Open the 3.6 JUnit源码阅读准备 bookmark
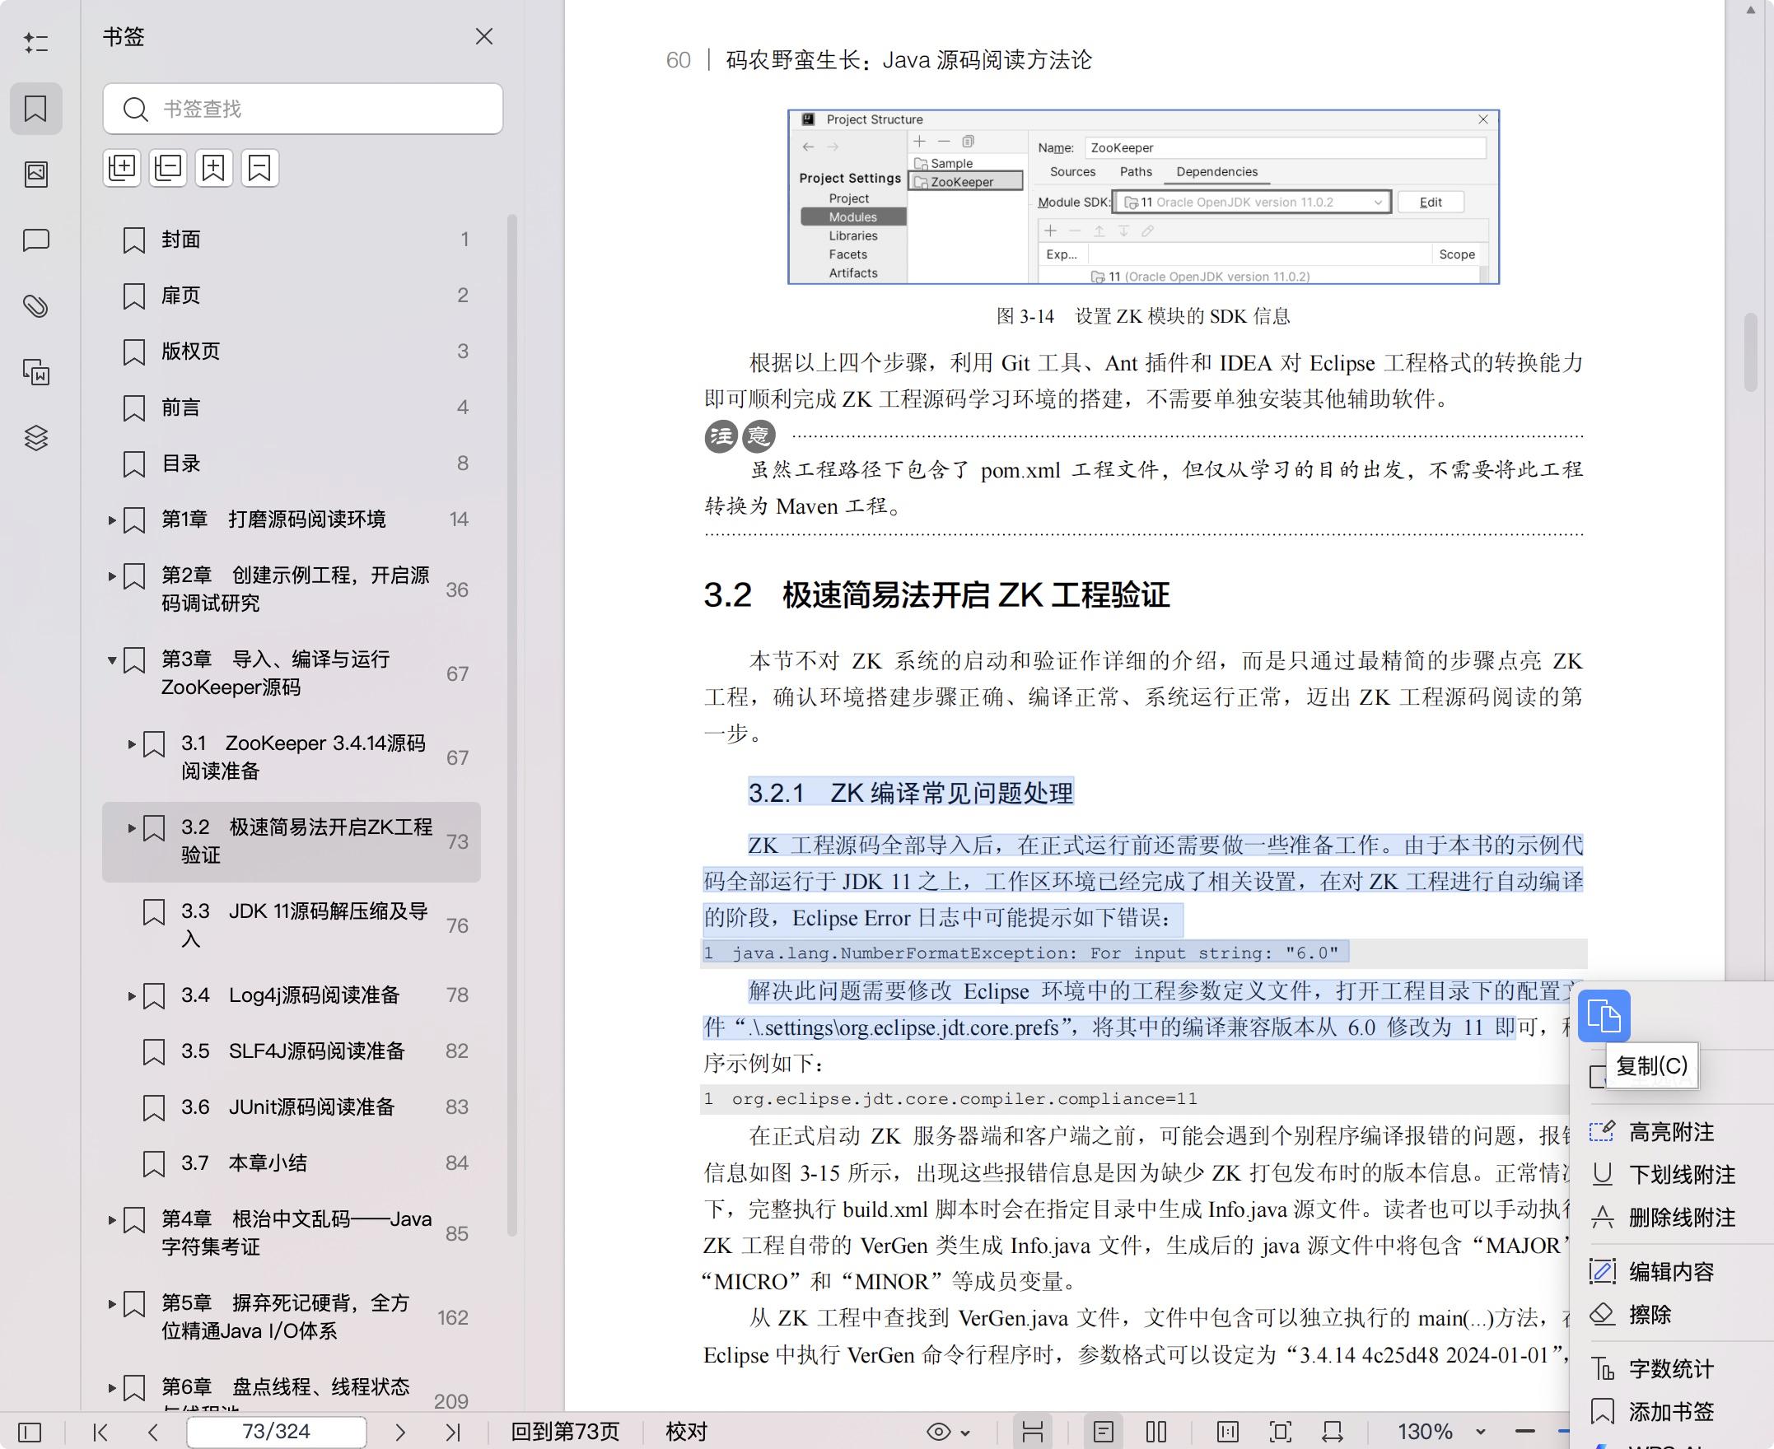 coord(292,1107)
